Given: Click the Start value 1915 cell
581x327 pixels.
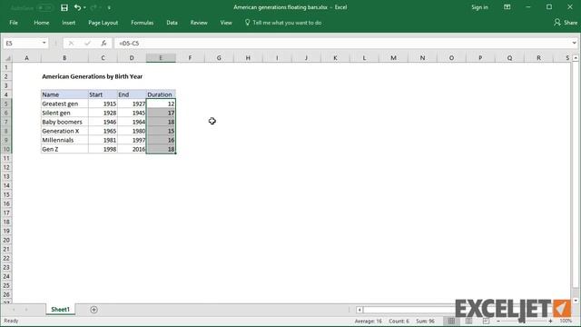Looking at the screenshot, I should click(x=103, y=104).
